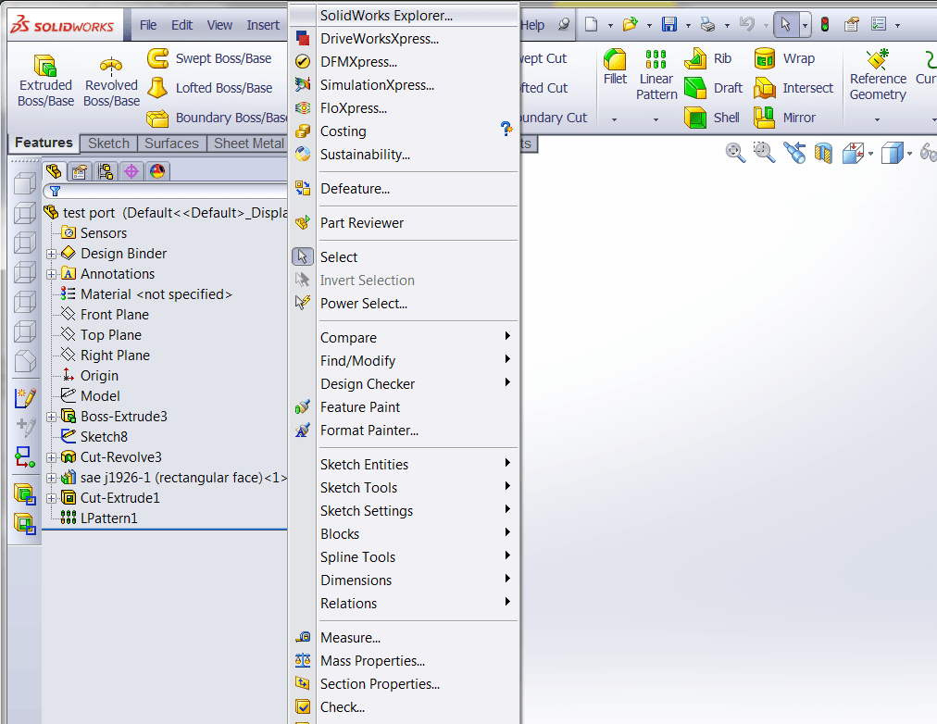The height and width of the screenshot is (724, 937).
Task: Select the Wrap feature tool
Action: (784, 58)
